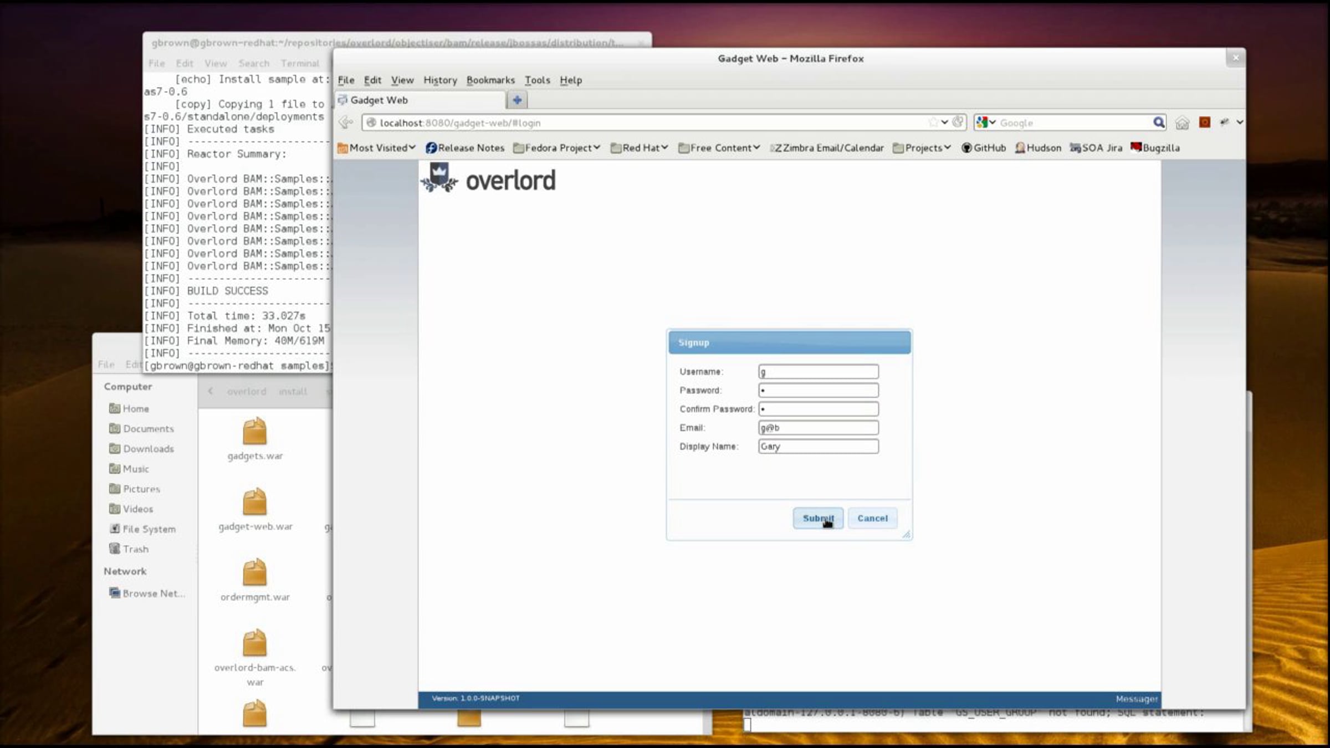Open the Firefox File menu
Image resolution: width=1330 pixels, height=748 pixels.
(346, 80)
